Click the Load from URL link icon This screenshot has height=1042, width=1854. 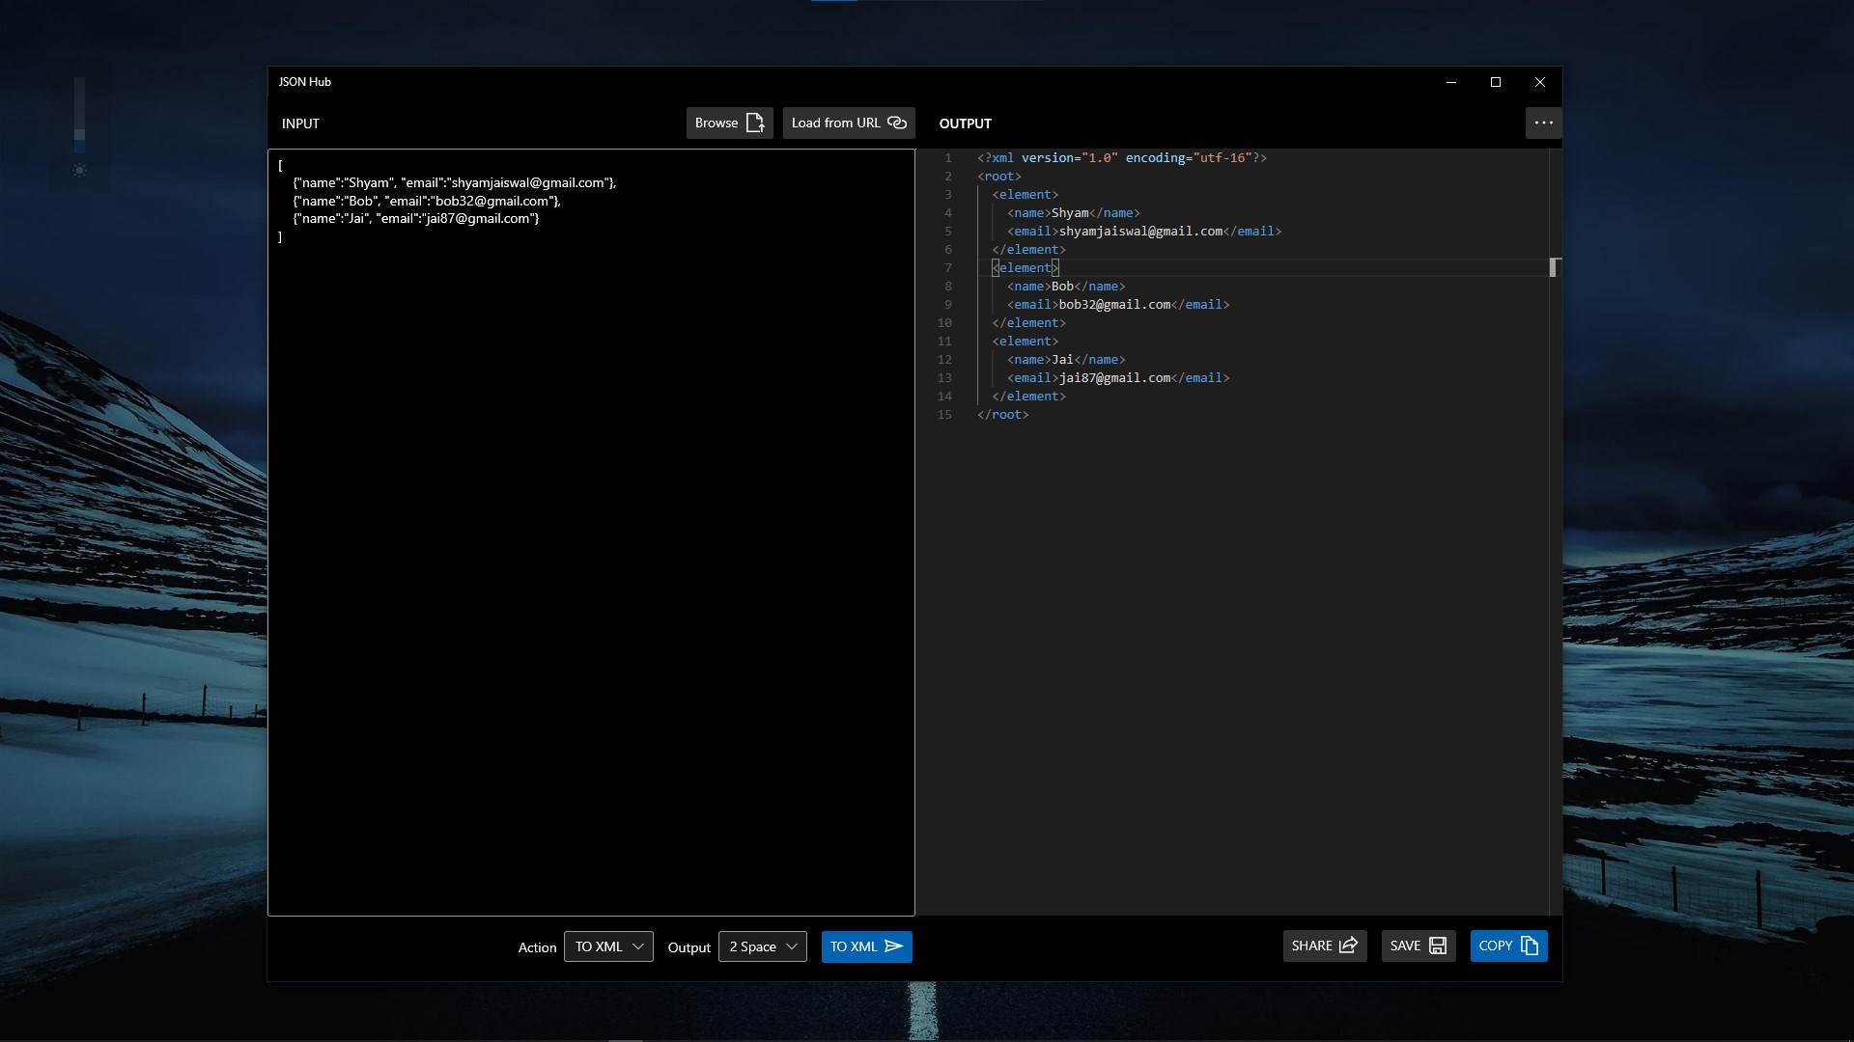897,123
